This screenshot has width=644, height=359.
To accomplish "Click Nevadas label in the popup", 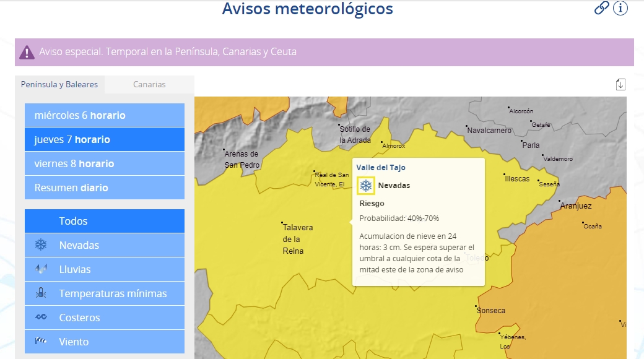I will pyautogui.click(x=394, y=186).
